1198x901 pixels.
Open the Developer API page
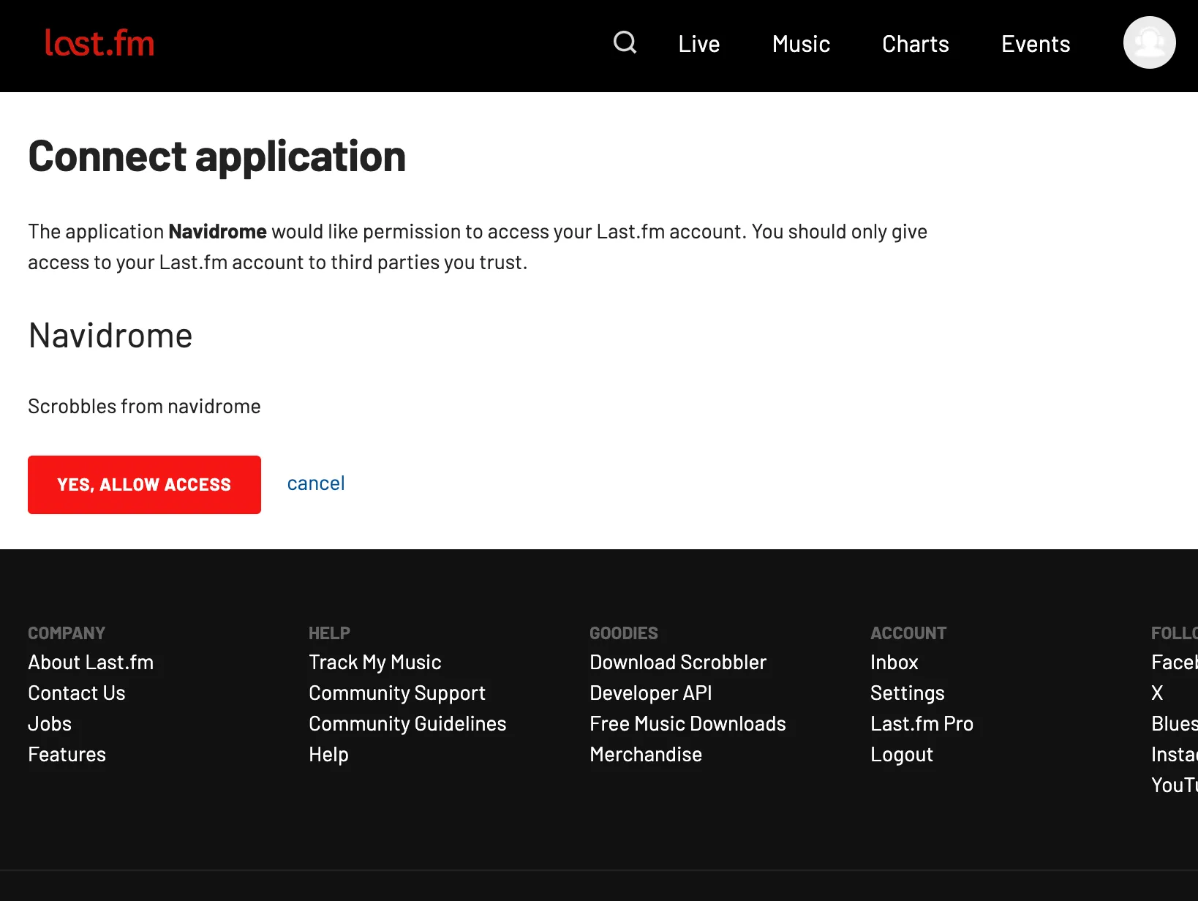tap(650, 693)
